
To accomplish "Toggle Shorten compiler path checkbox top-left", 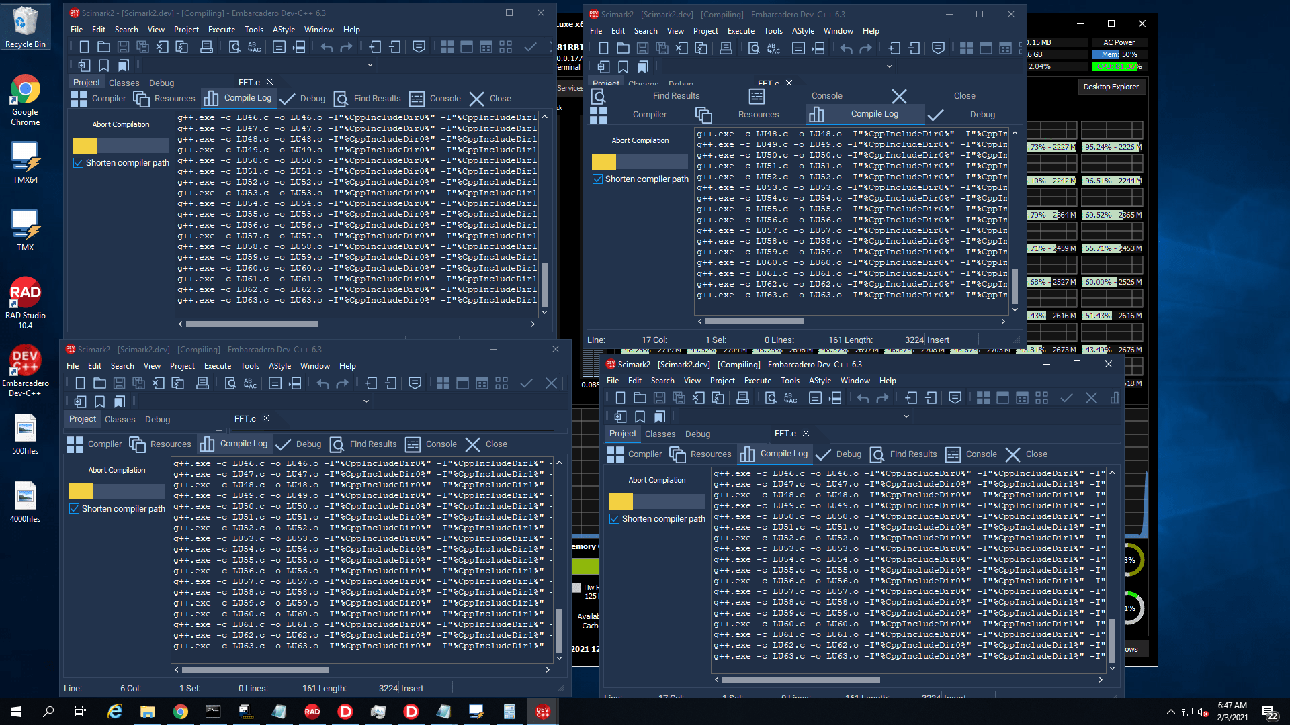I will point(77,163).
